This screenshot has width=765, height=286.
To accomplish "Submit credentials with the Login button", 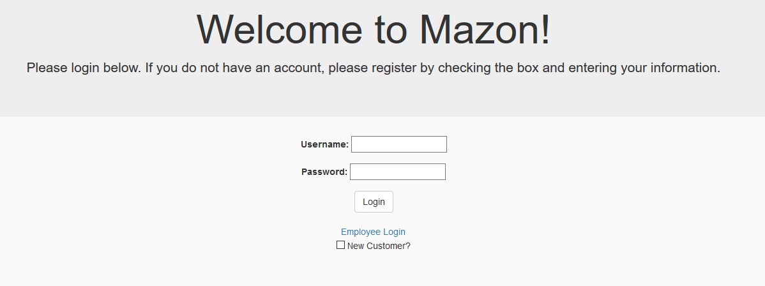I will pos(374,202).
